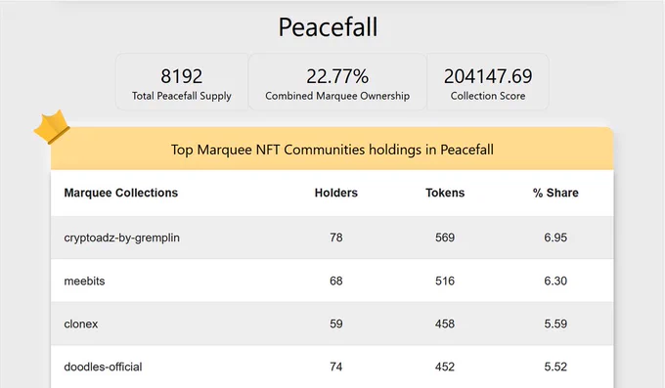665x388 pixels.
Task: Click the Peacefall page title
Action: pyautogui.click(x=328, y=27)
